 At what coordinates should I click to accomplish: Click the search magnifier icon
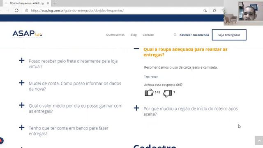point(175,35)
